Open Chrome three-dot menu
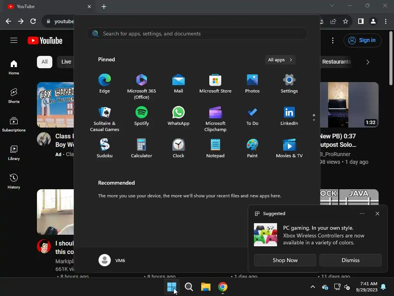Screen dimensions: 394x296 [386, 22]
